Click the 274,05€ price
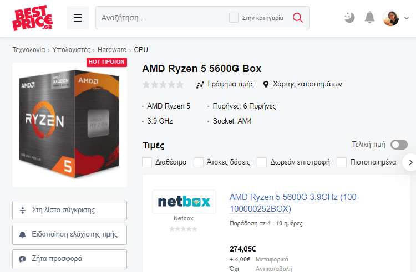This screenshot has height=272, width=416. [x=242, y=249]
